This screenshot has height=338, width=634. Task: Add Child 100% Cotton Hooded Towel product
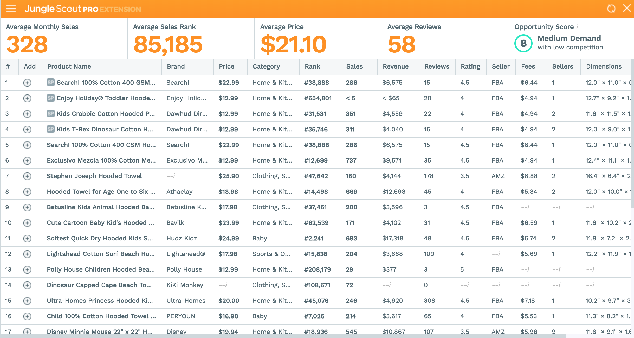tap(27, 316)
